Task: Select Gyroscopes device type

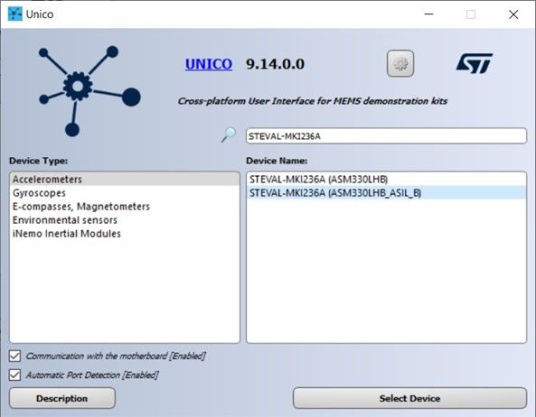Action: tap(125, 193)
